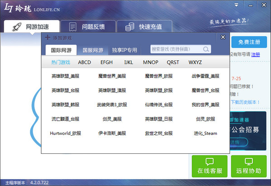271x186 pixels.
Task: Select the WXYZ letter filter
Action: (x=195, y=62)
